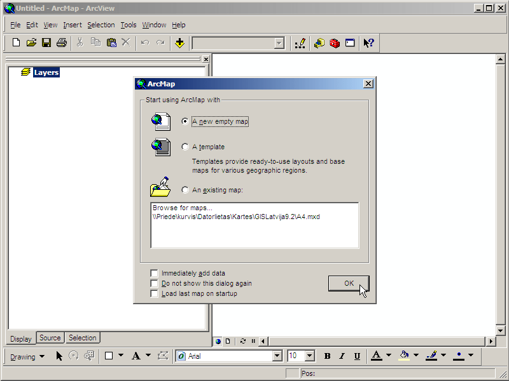Open the ArcToolbox red toolbox icon

click(335, 43)
